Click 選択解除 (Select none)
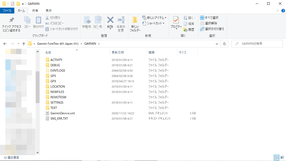 209,23
